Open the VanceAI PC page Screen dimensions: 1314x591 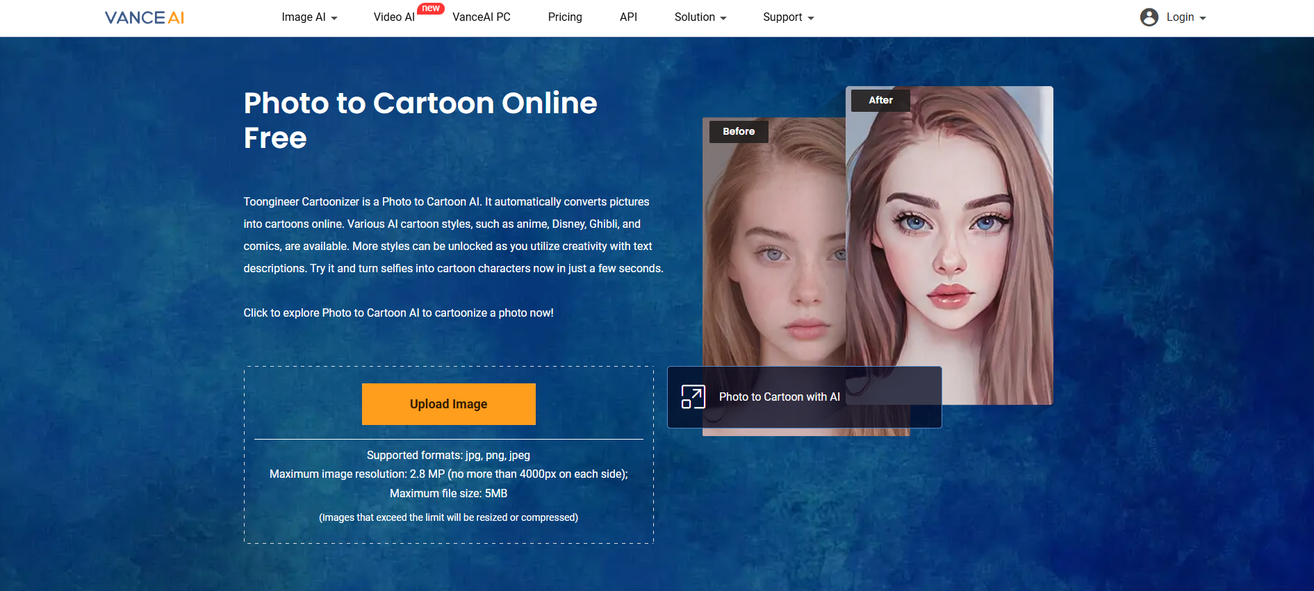[481, 17]
